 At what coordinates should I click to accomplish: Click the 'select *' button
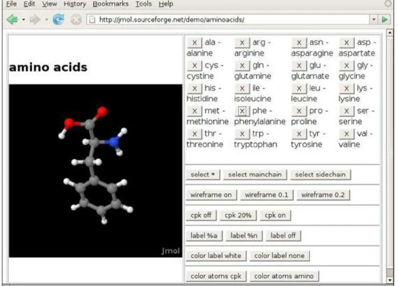[x=203, y=175]
